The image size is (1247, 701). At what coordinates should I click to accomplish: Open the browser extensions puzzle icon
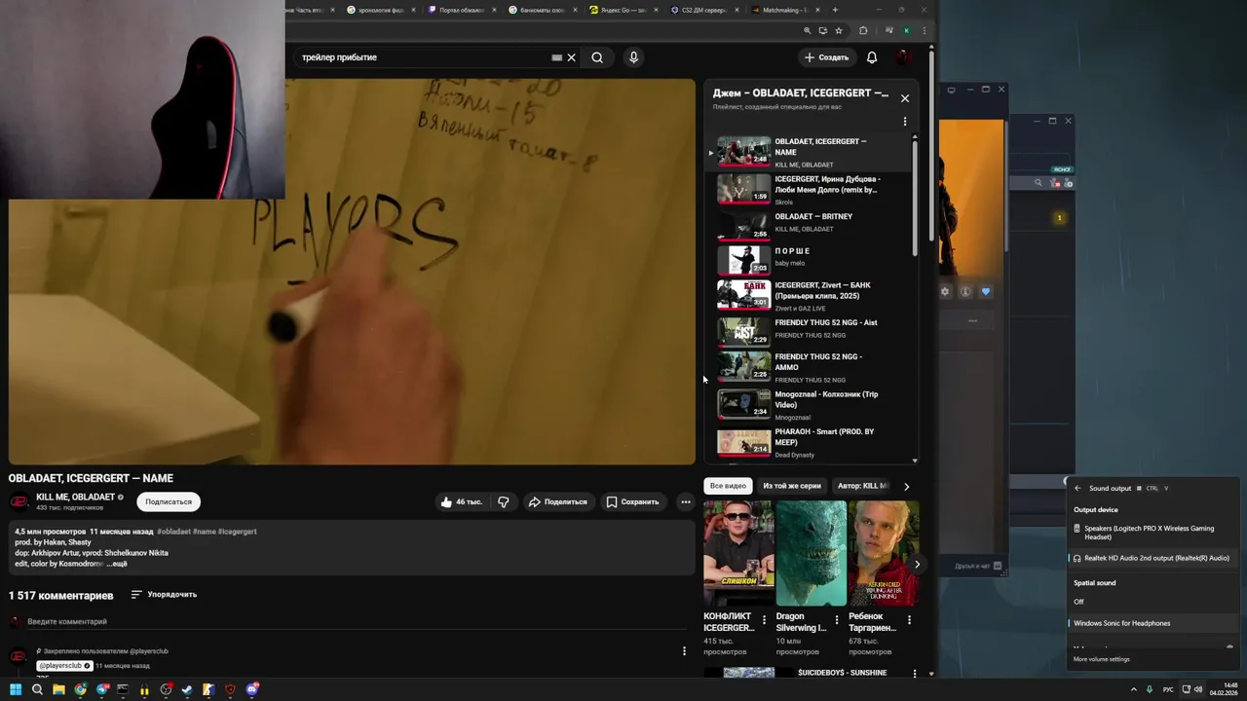(863, 31)
